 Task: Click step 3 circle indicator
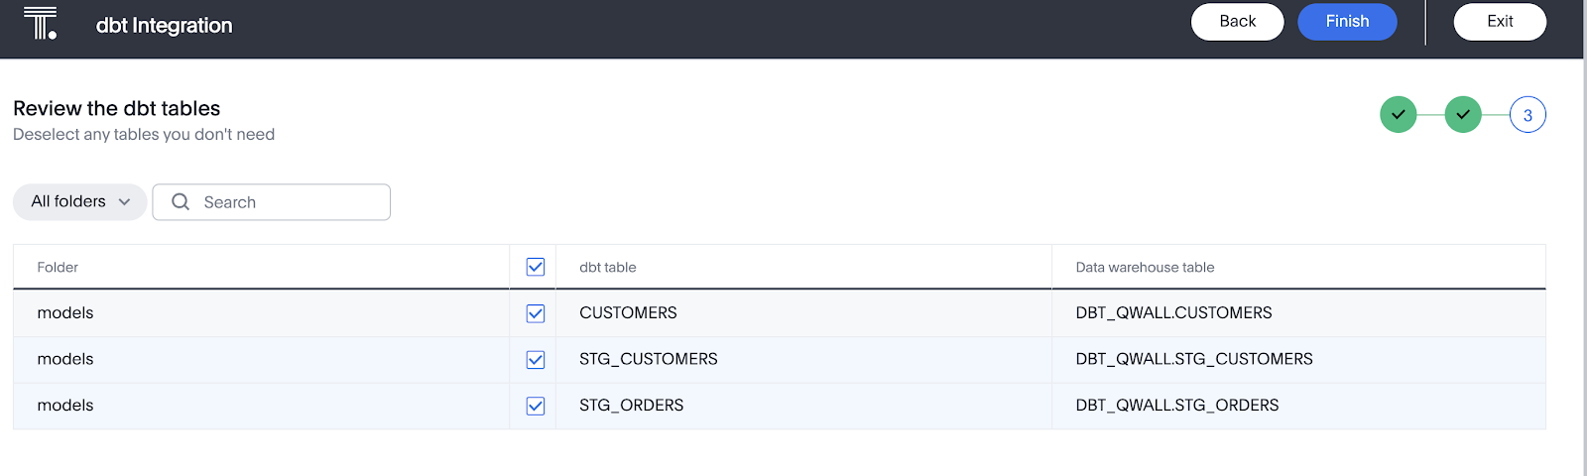[1527, 115]
